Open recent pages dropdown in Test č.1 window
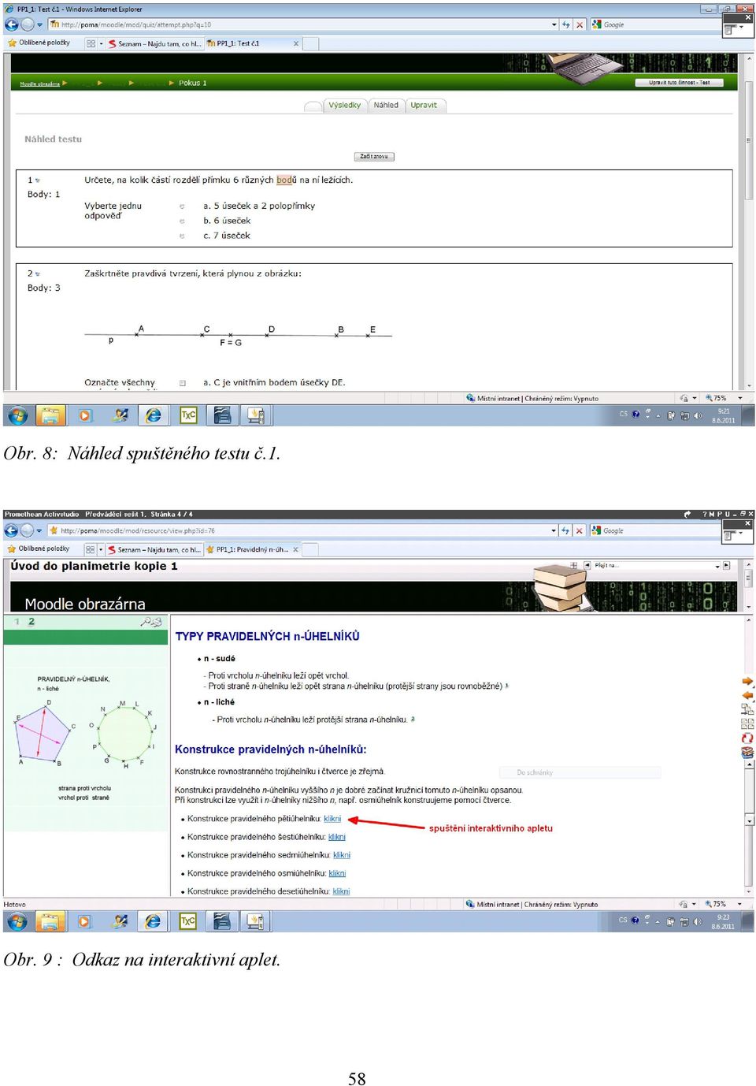 39,24
